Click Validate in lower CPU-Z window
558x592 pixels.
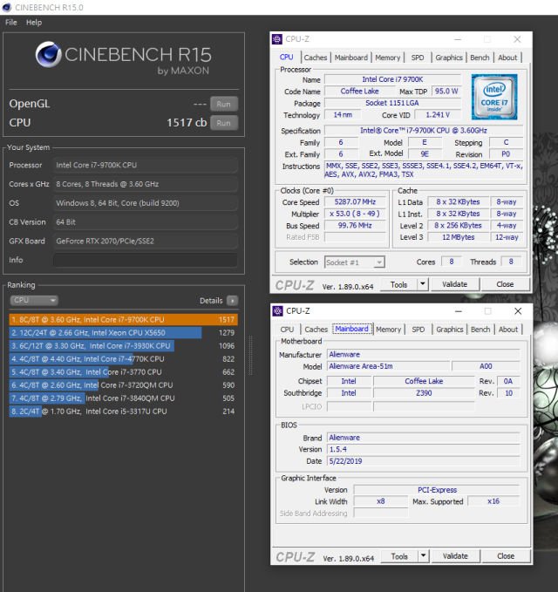tap(455, 556)
